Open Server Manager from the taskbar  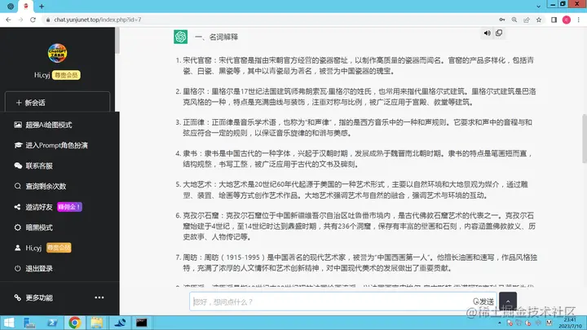(29, 323)
